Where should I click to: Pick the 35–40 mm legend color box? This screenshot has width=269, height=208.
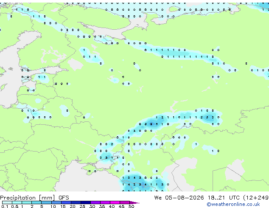[x=105, y=202]
